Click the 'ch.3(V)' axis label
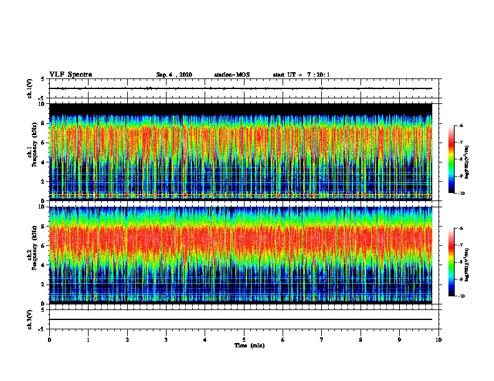This screenshot has width=494, height=381. [30, 320]
